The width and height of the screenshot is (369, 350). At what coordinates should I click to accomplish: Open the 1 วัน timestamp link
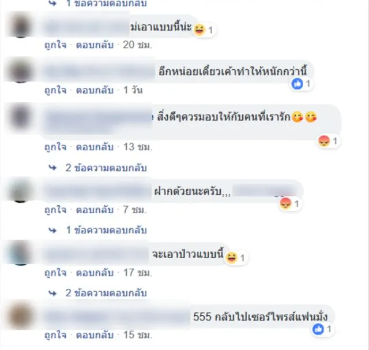point(133,90)
